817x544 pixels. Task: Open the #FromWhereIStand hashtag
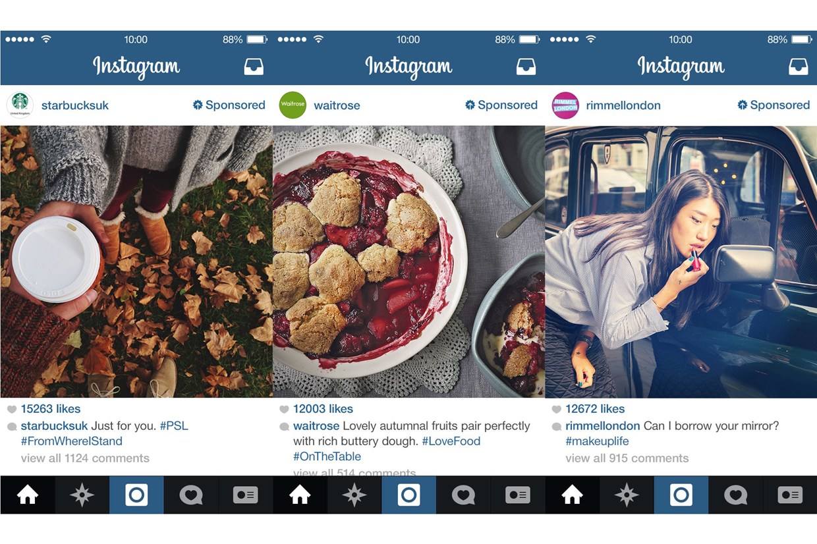click(72, 441)
